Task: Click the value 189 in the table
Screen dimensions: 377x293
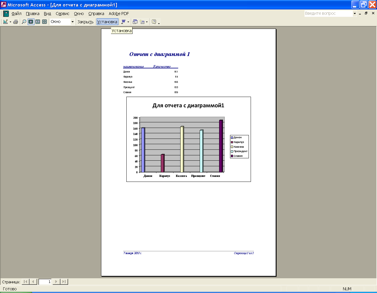Action: (176, 92)
